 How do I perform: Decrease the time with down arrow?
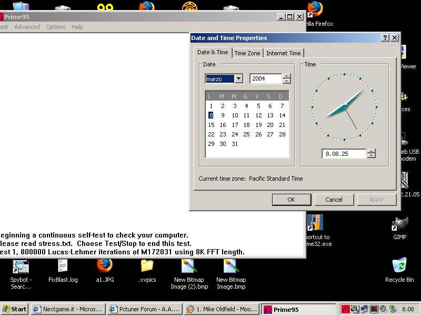click(x=372, y=156)
